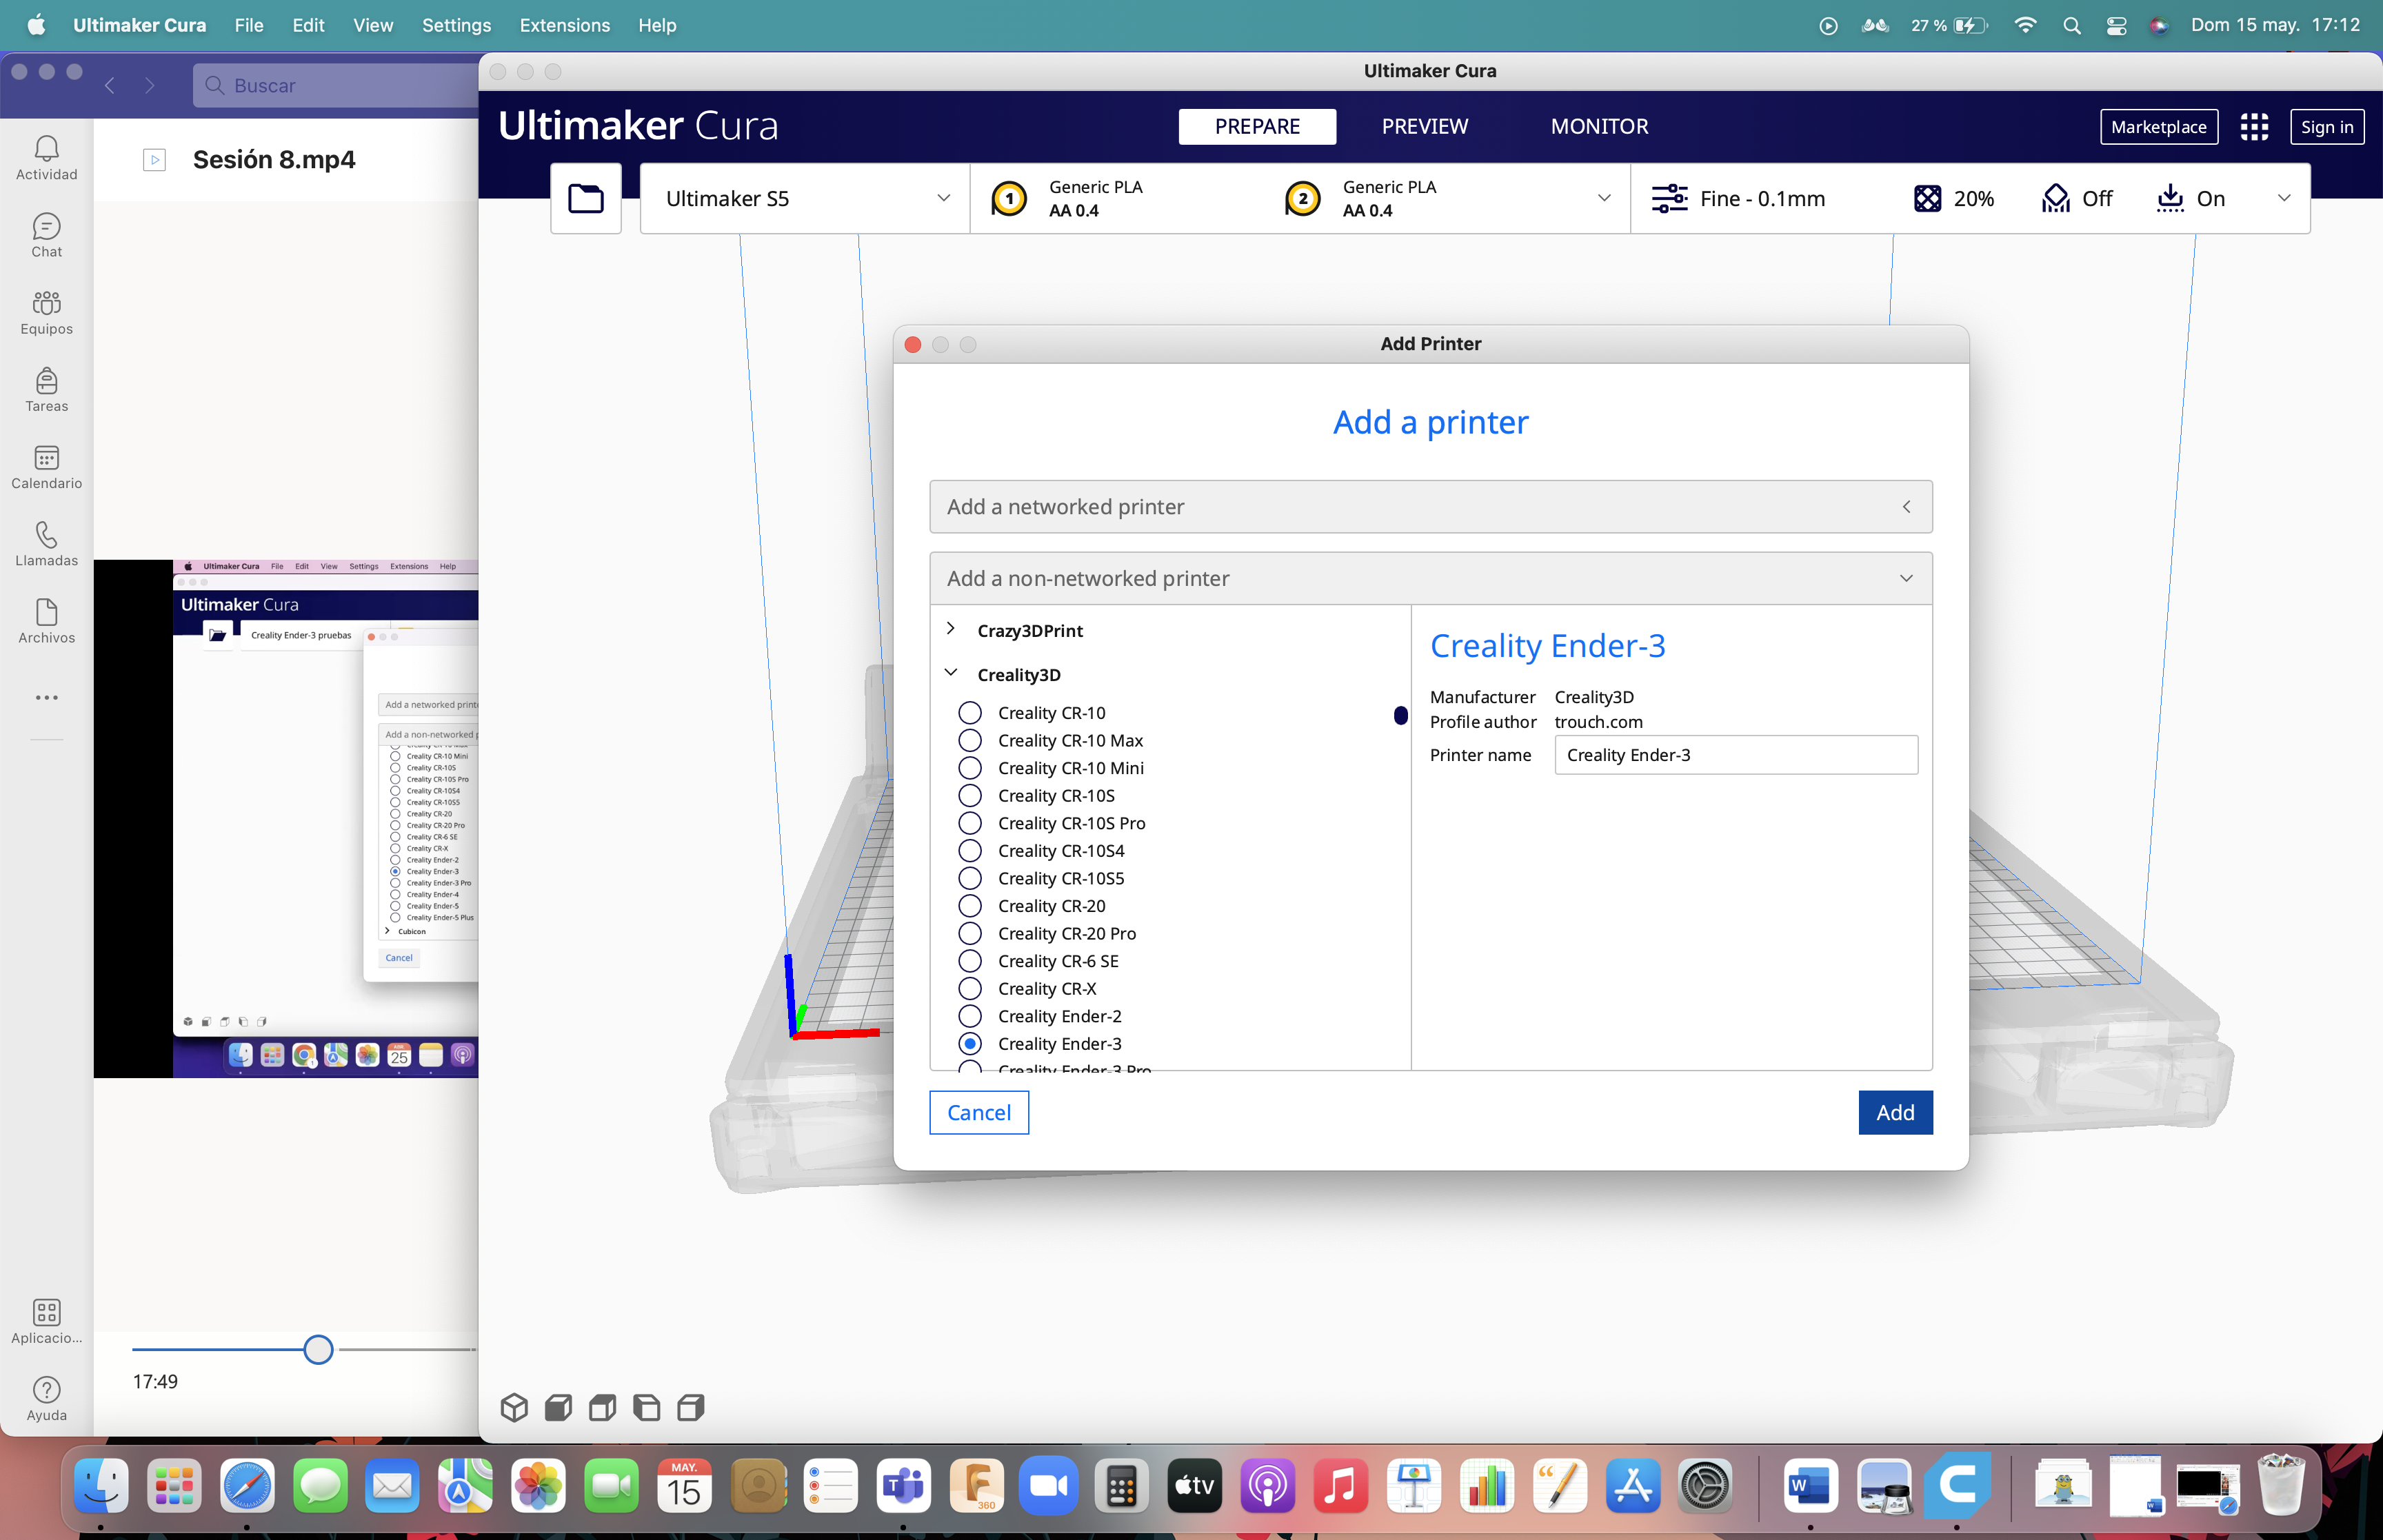Click Sesión 8 video frame in Teams
The image size is (2383, 1540).
(x=286, y=818)
